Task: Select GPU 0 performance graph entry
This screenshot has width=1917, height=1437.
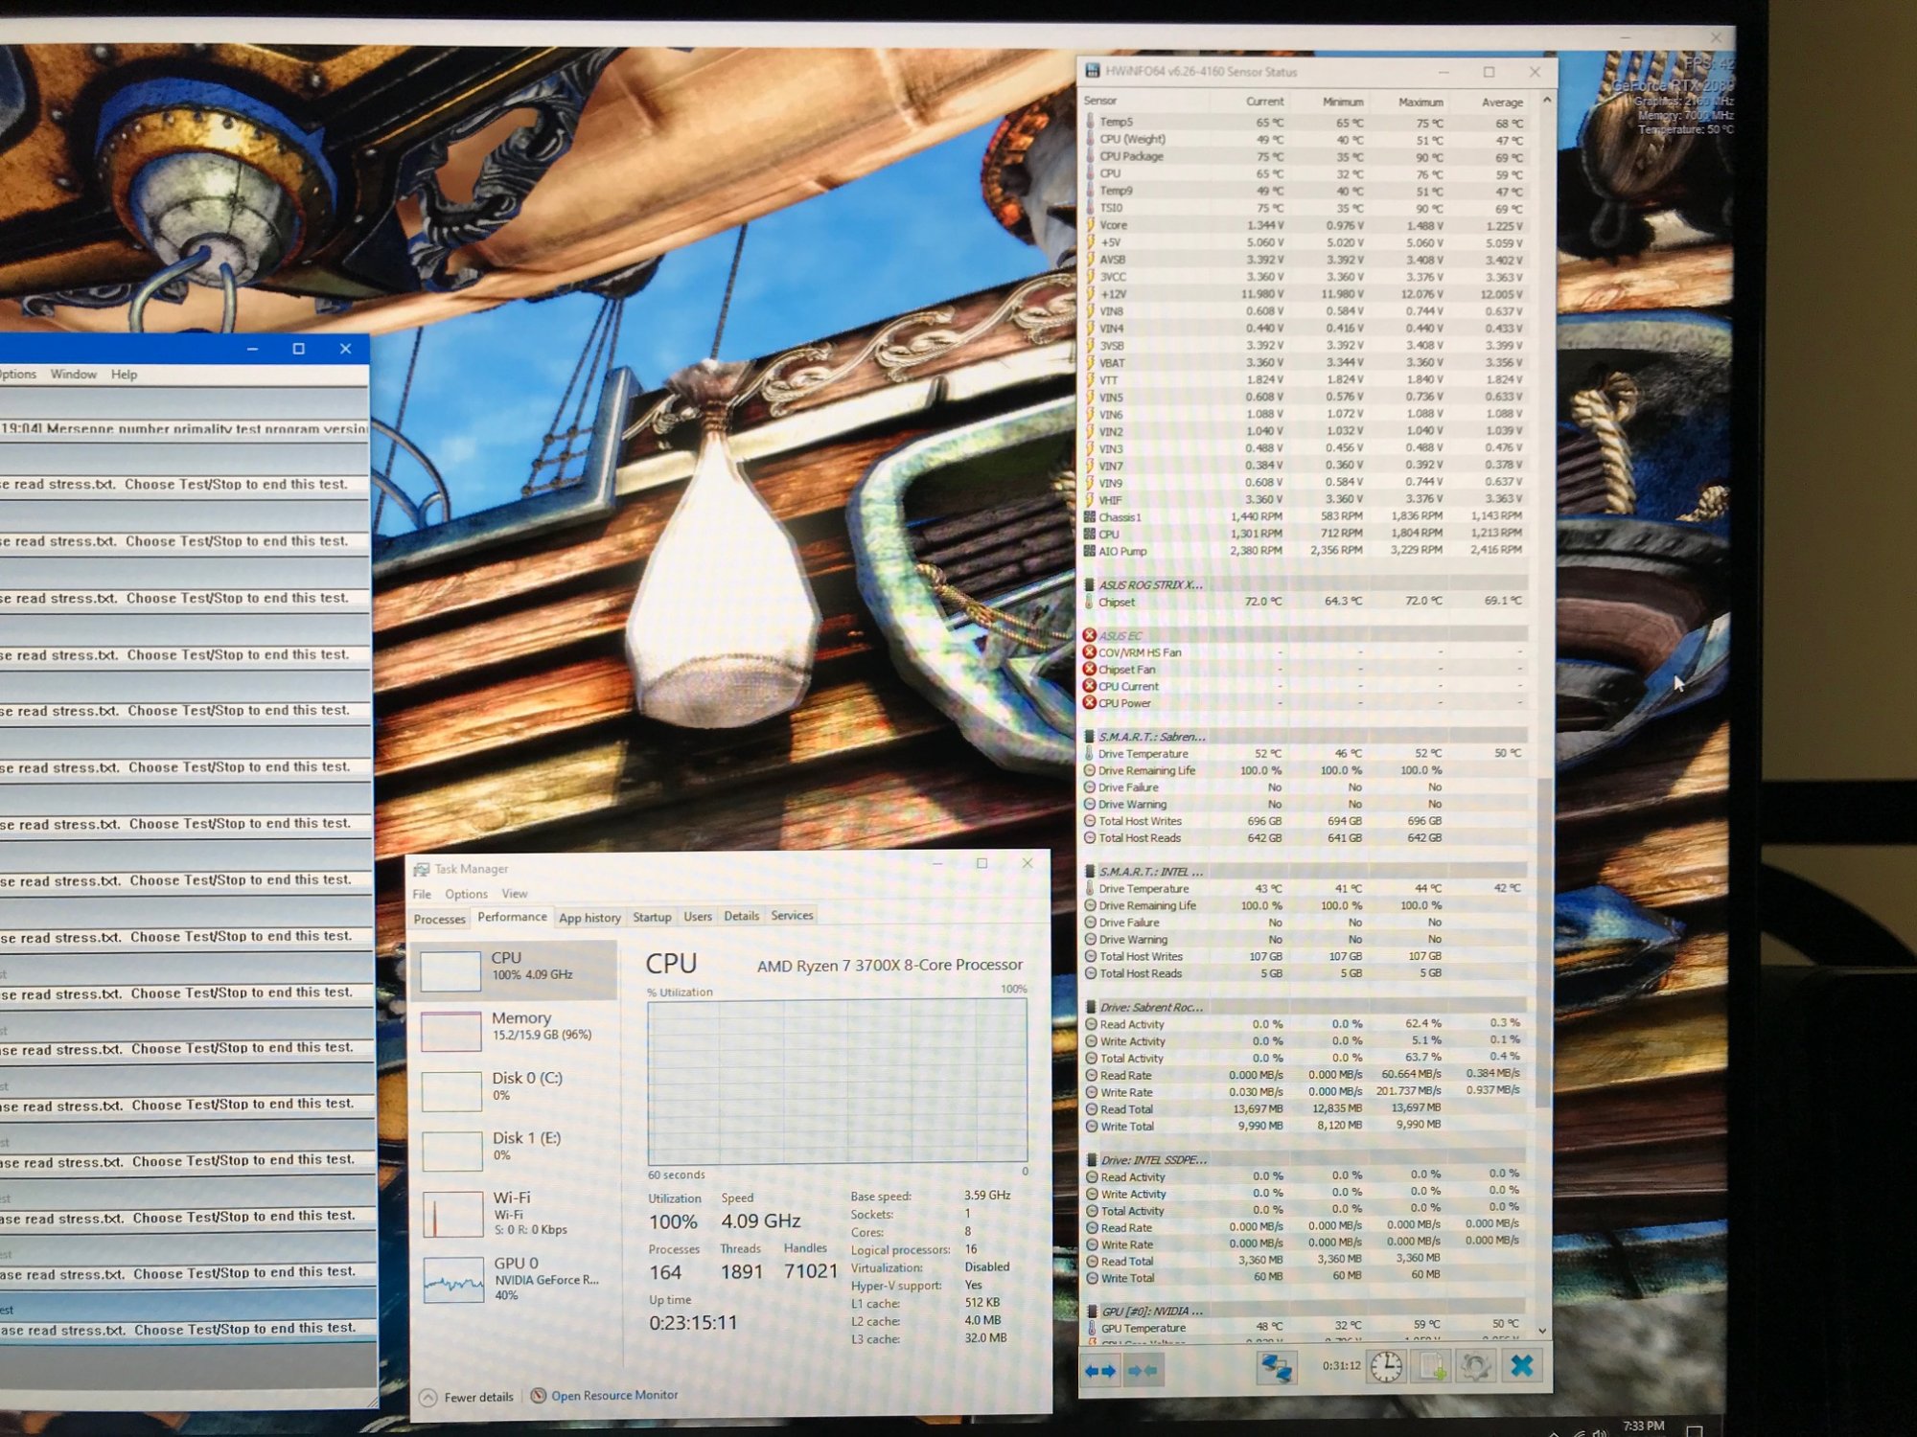Action: coord(518,1278)
